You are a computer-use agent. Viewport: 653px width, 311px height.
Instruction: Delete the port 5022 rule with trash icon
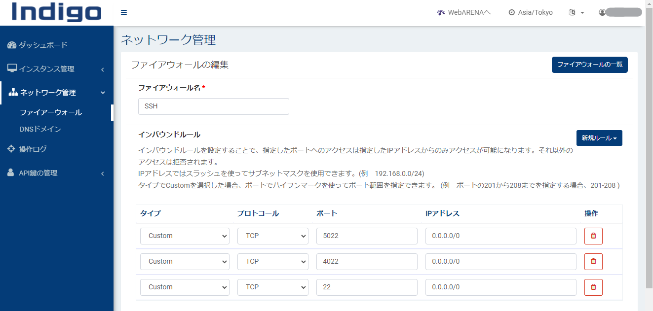pos(593,236)
